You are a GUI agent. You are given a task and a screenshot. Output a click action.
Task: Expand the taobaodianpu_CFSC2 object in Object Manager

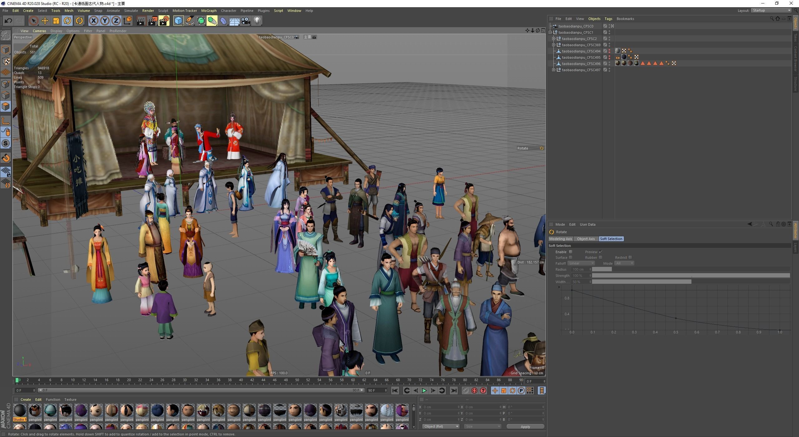pyautogui.click(x=553, y=38)
